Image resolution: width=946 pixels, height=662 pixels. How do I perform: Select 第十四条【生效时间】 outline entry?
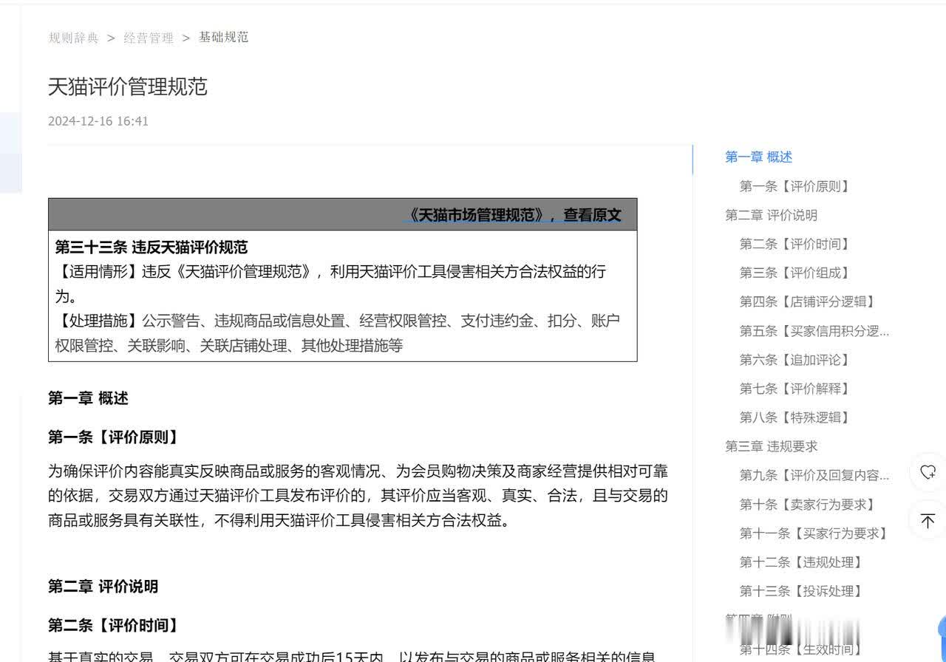pyautogui.click(x=801, y=649)
